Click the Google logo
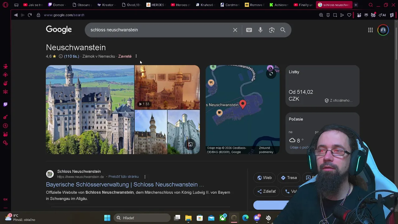Screen dimensions: 398x224 click(59, 30)
